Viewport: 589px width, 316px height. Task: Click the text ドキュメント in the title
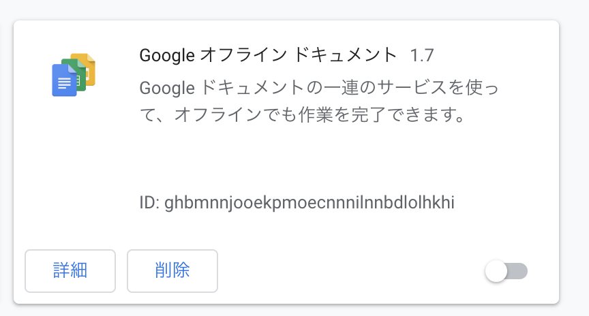tap(345, 55)
